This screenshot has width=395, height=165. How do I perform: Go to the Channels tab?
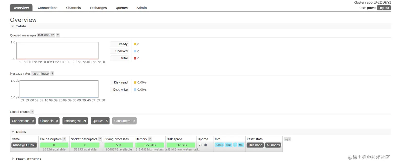click(x=73, y=8)
